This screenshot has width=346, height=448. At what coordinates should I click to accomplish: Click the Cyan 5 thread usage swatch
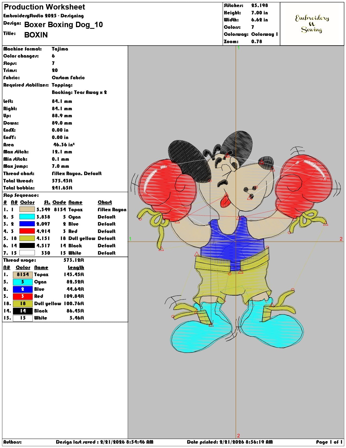pyautogui.click(x=23, y=282)
